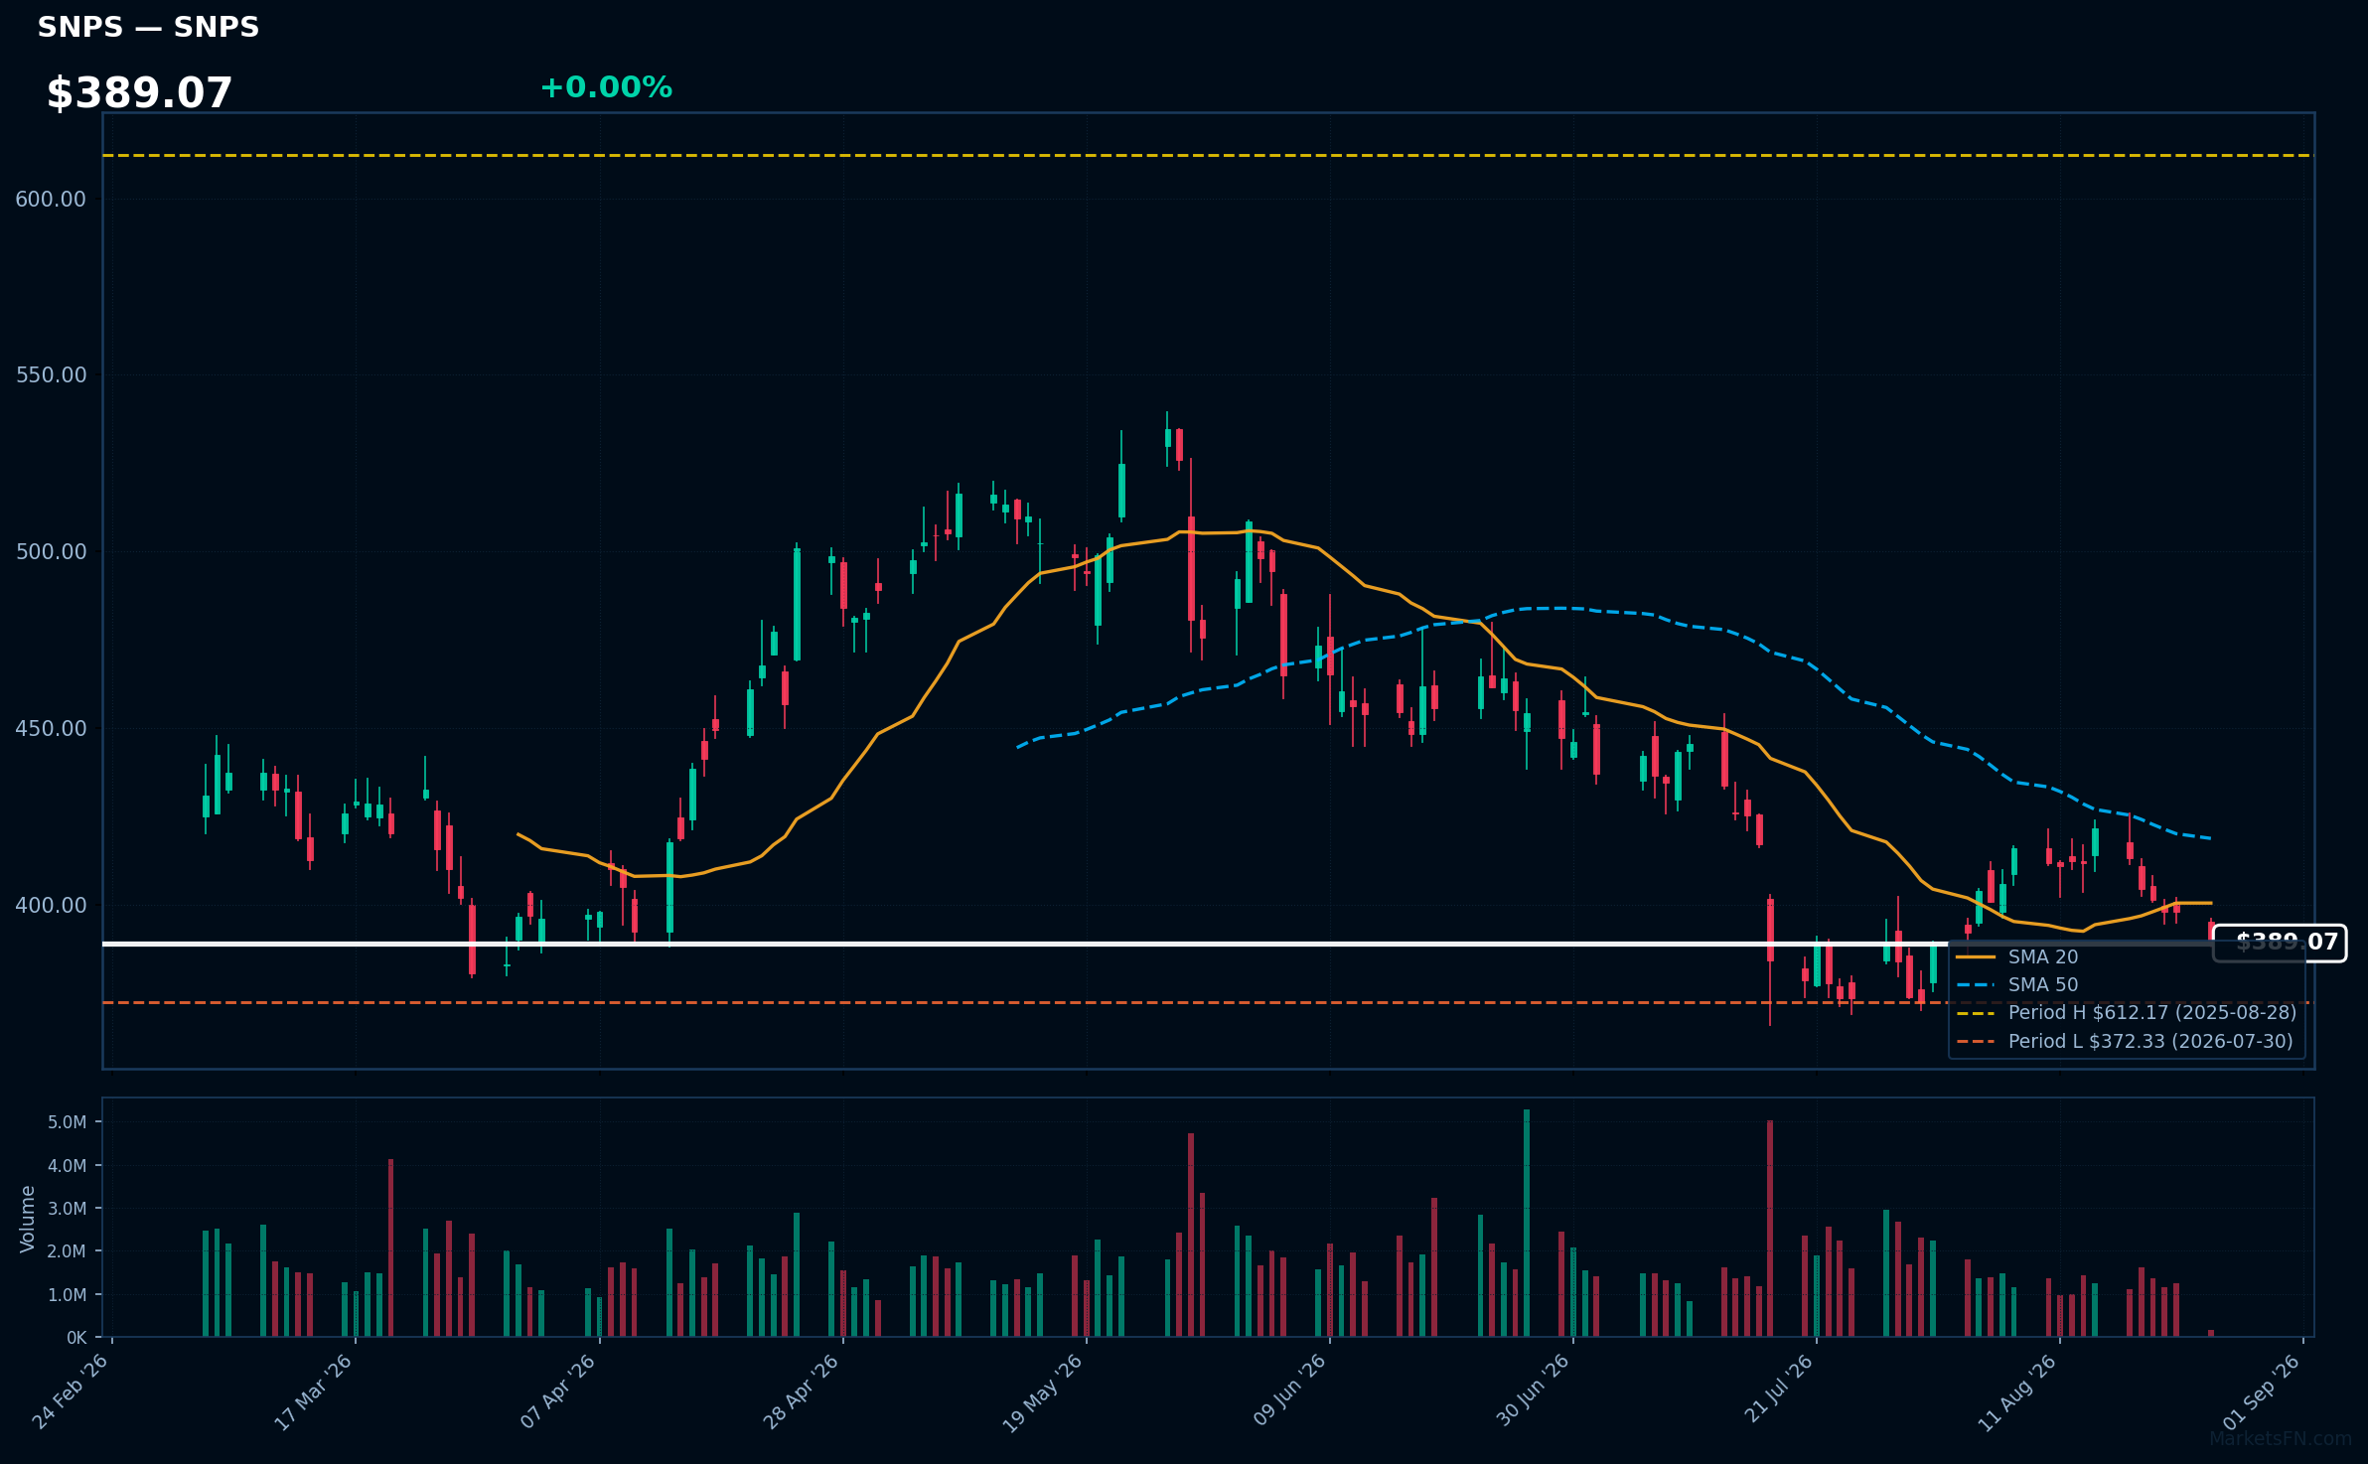This screenshot has width=2368, height=1464.
Task: Click the 07 Apr '26 date label
Action: click(x=558, y=1391)
